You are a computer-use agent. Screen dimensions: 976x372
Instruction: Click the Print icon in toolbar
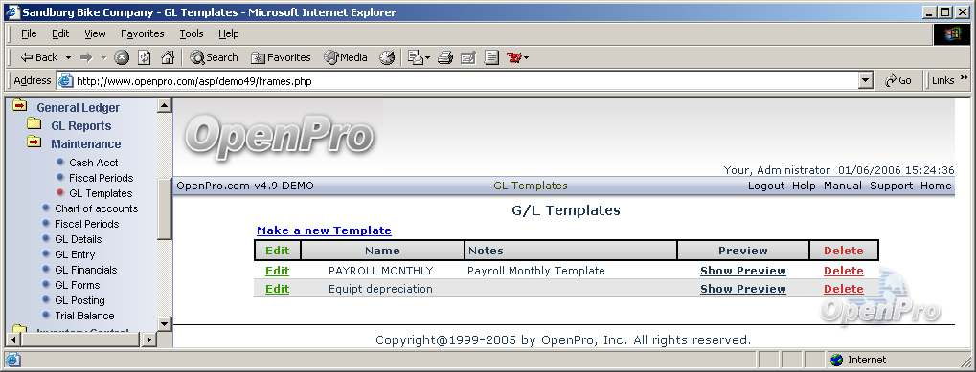point(444,57)
